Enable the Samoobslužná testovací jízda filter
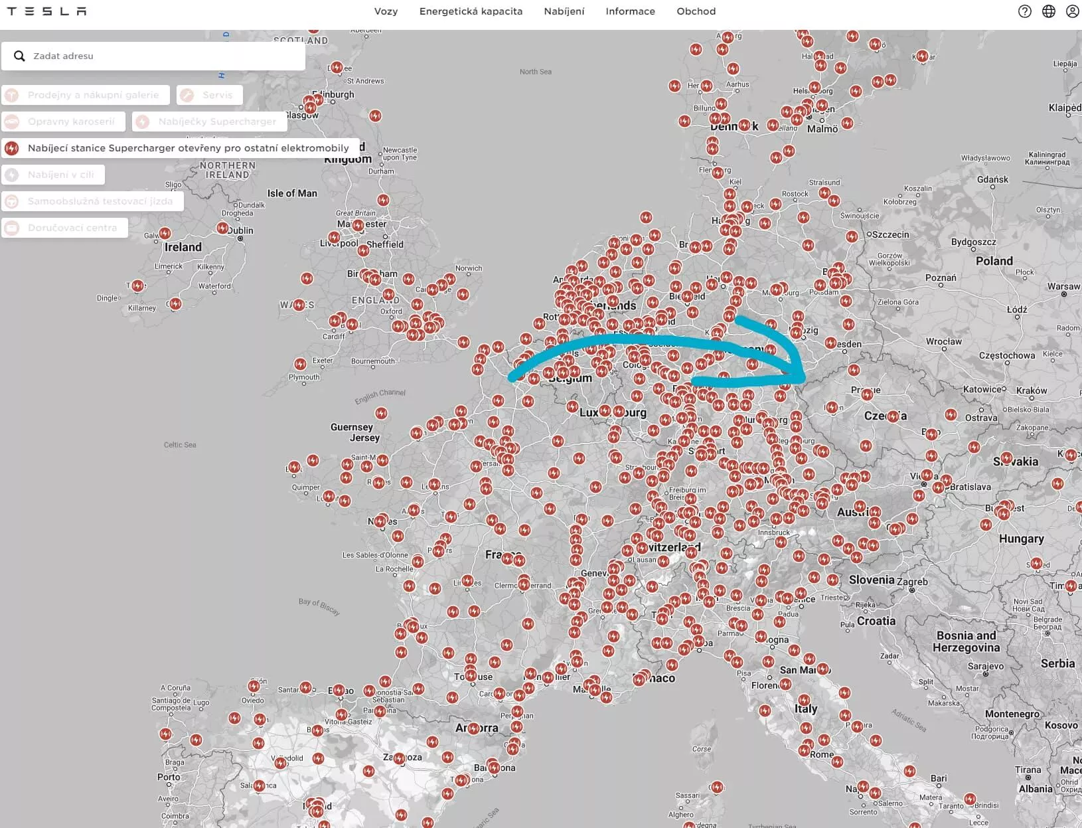1082x828 pixels. coord(92,201)
